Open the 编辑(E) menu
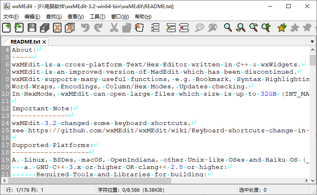This screenshot has width=317, height=195. click(32, 17)
